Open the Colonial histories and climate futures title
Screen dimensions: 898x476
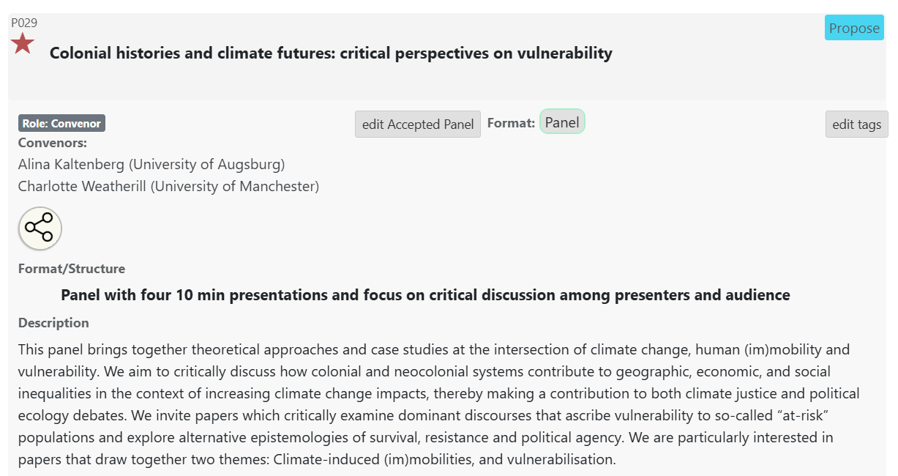[x=331, y=53]
